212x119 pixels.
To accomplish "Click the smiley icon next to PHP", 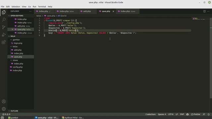I will pos(187,114).
